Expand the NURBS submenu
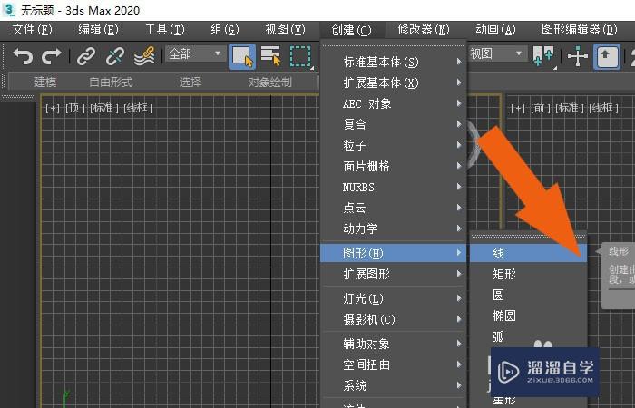 pos(393,187)
